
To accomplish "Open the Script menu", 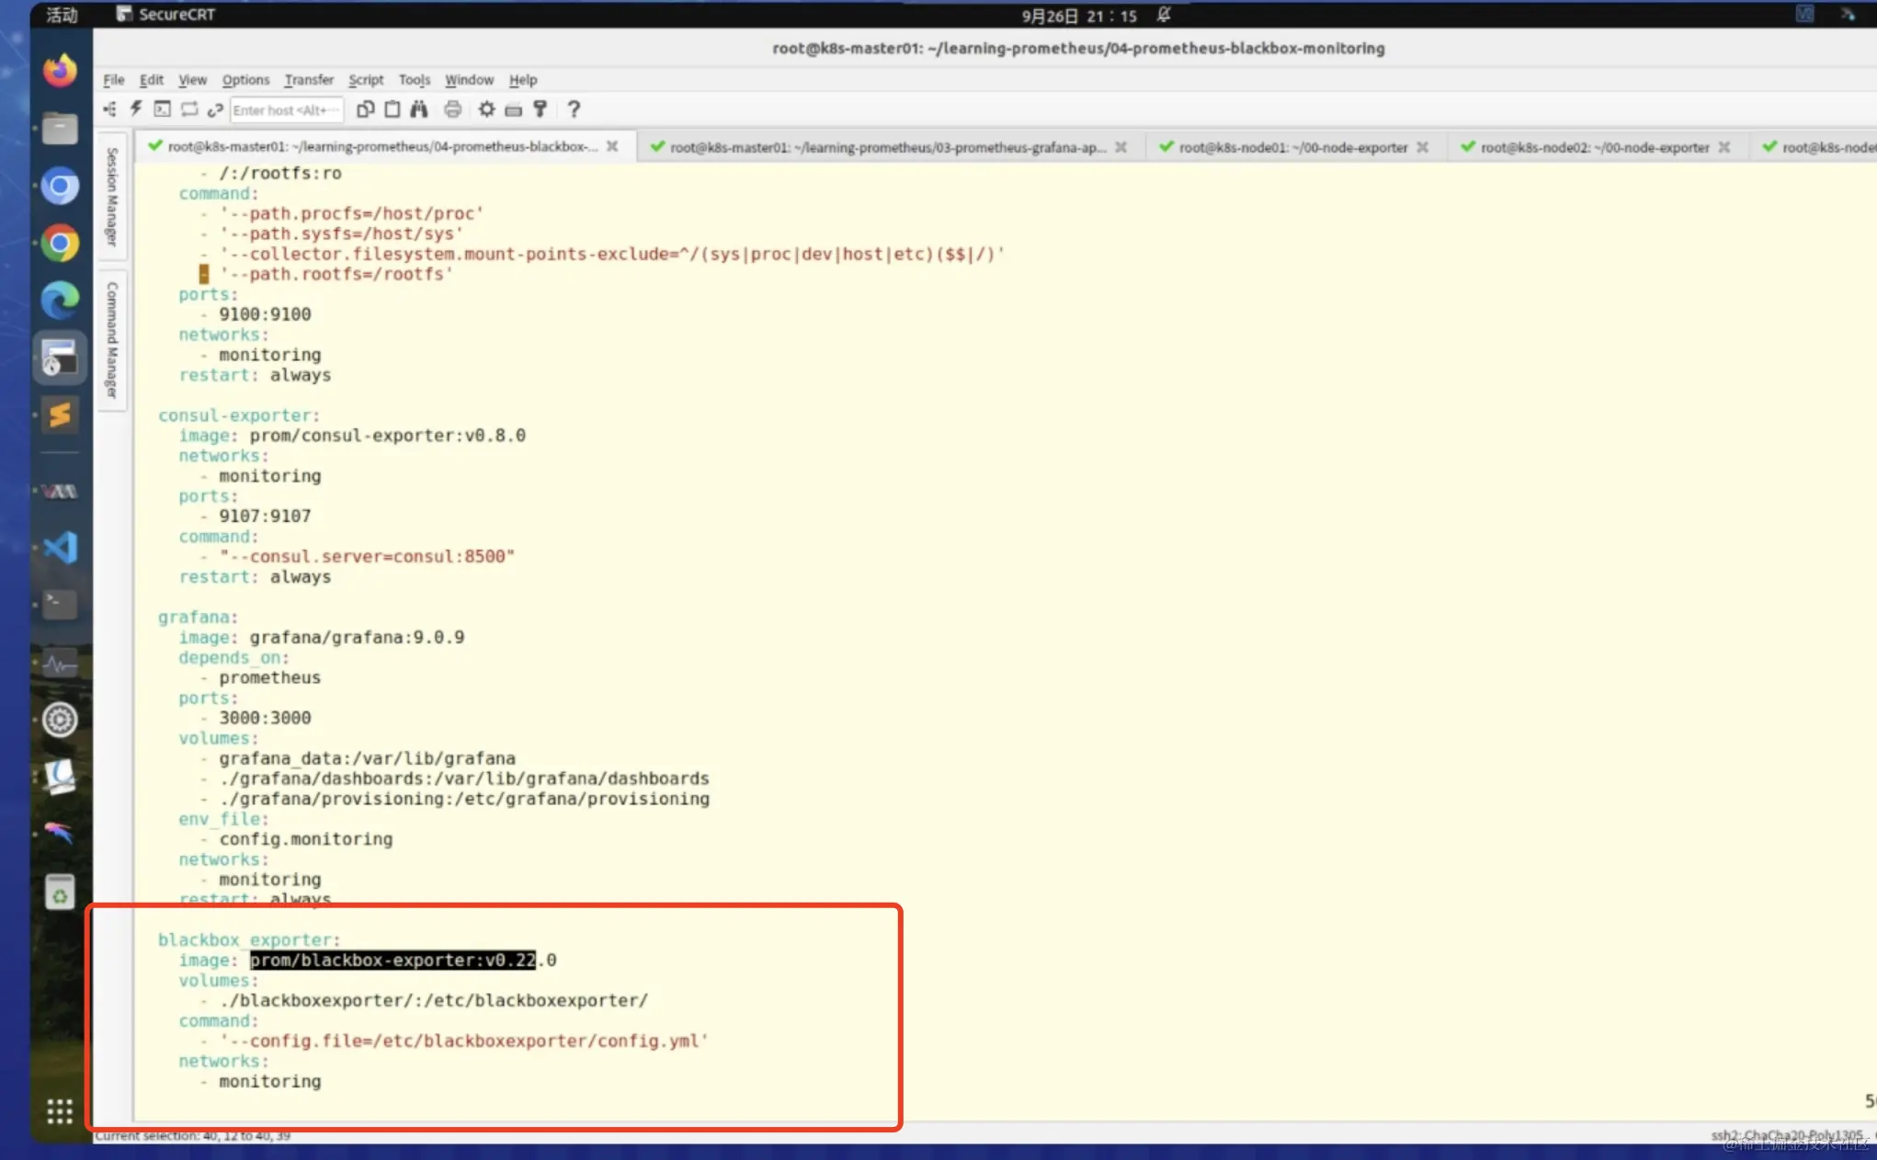I will pyautogui.click(x=365, y=80).
